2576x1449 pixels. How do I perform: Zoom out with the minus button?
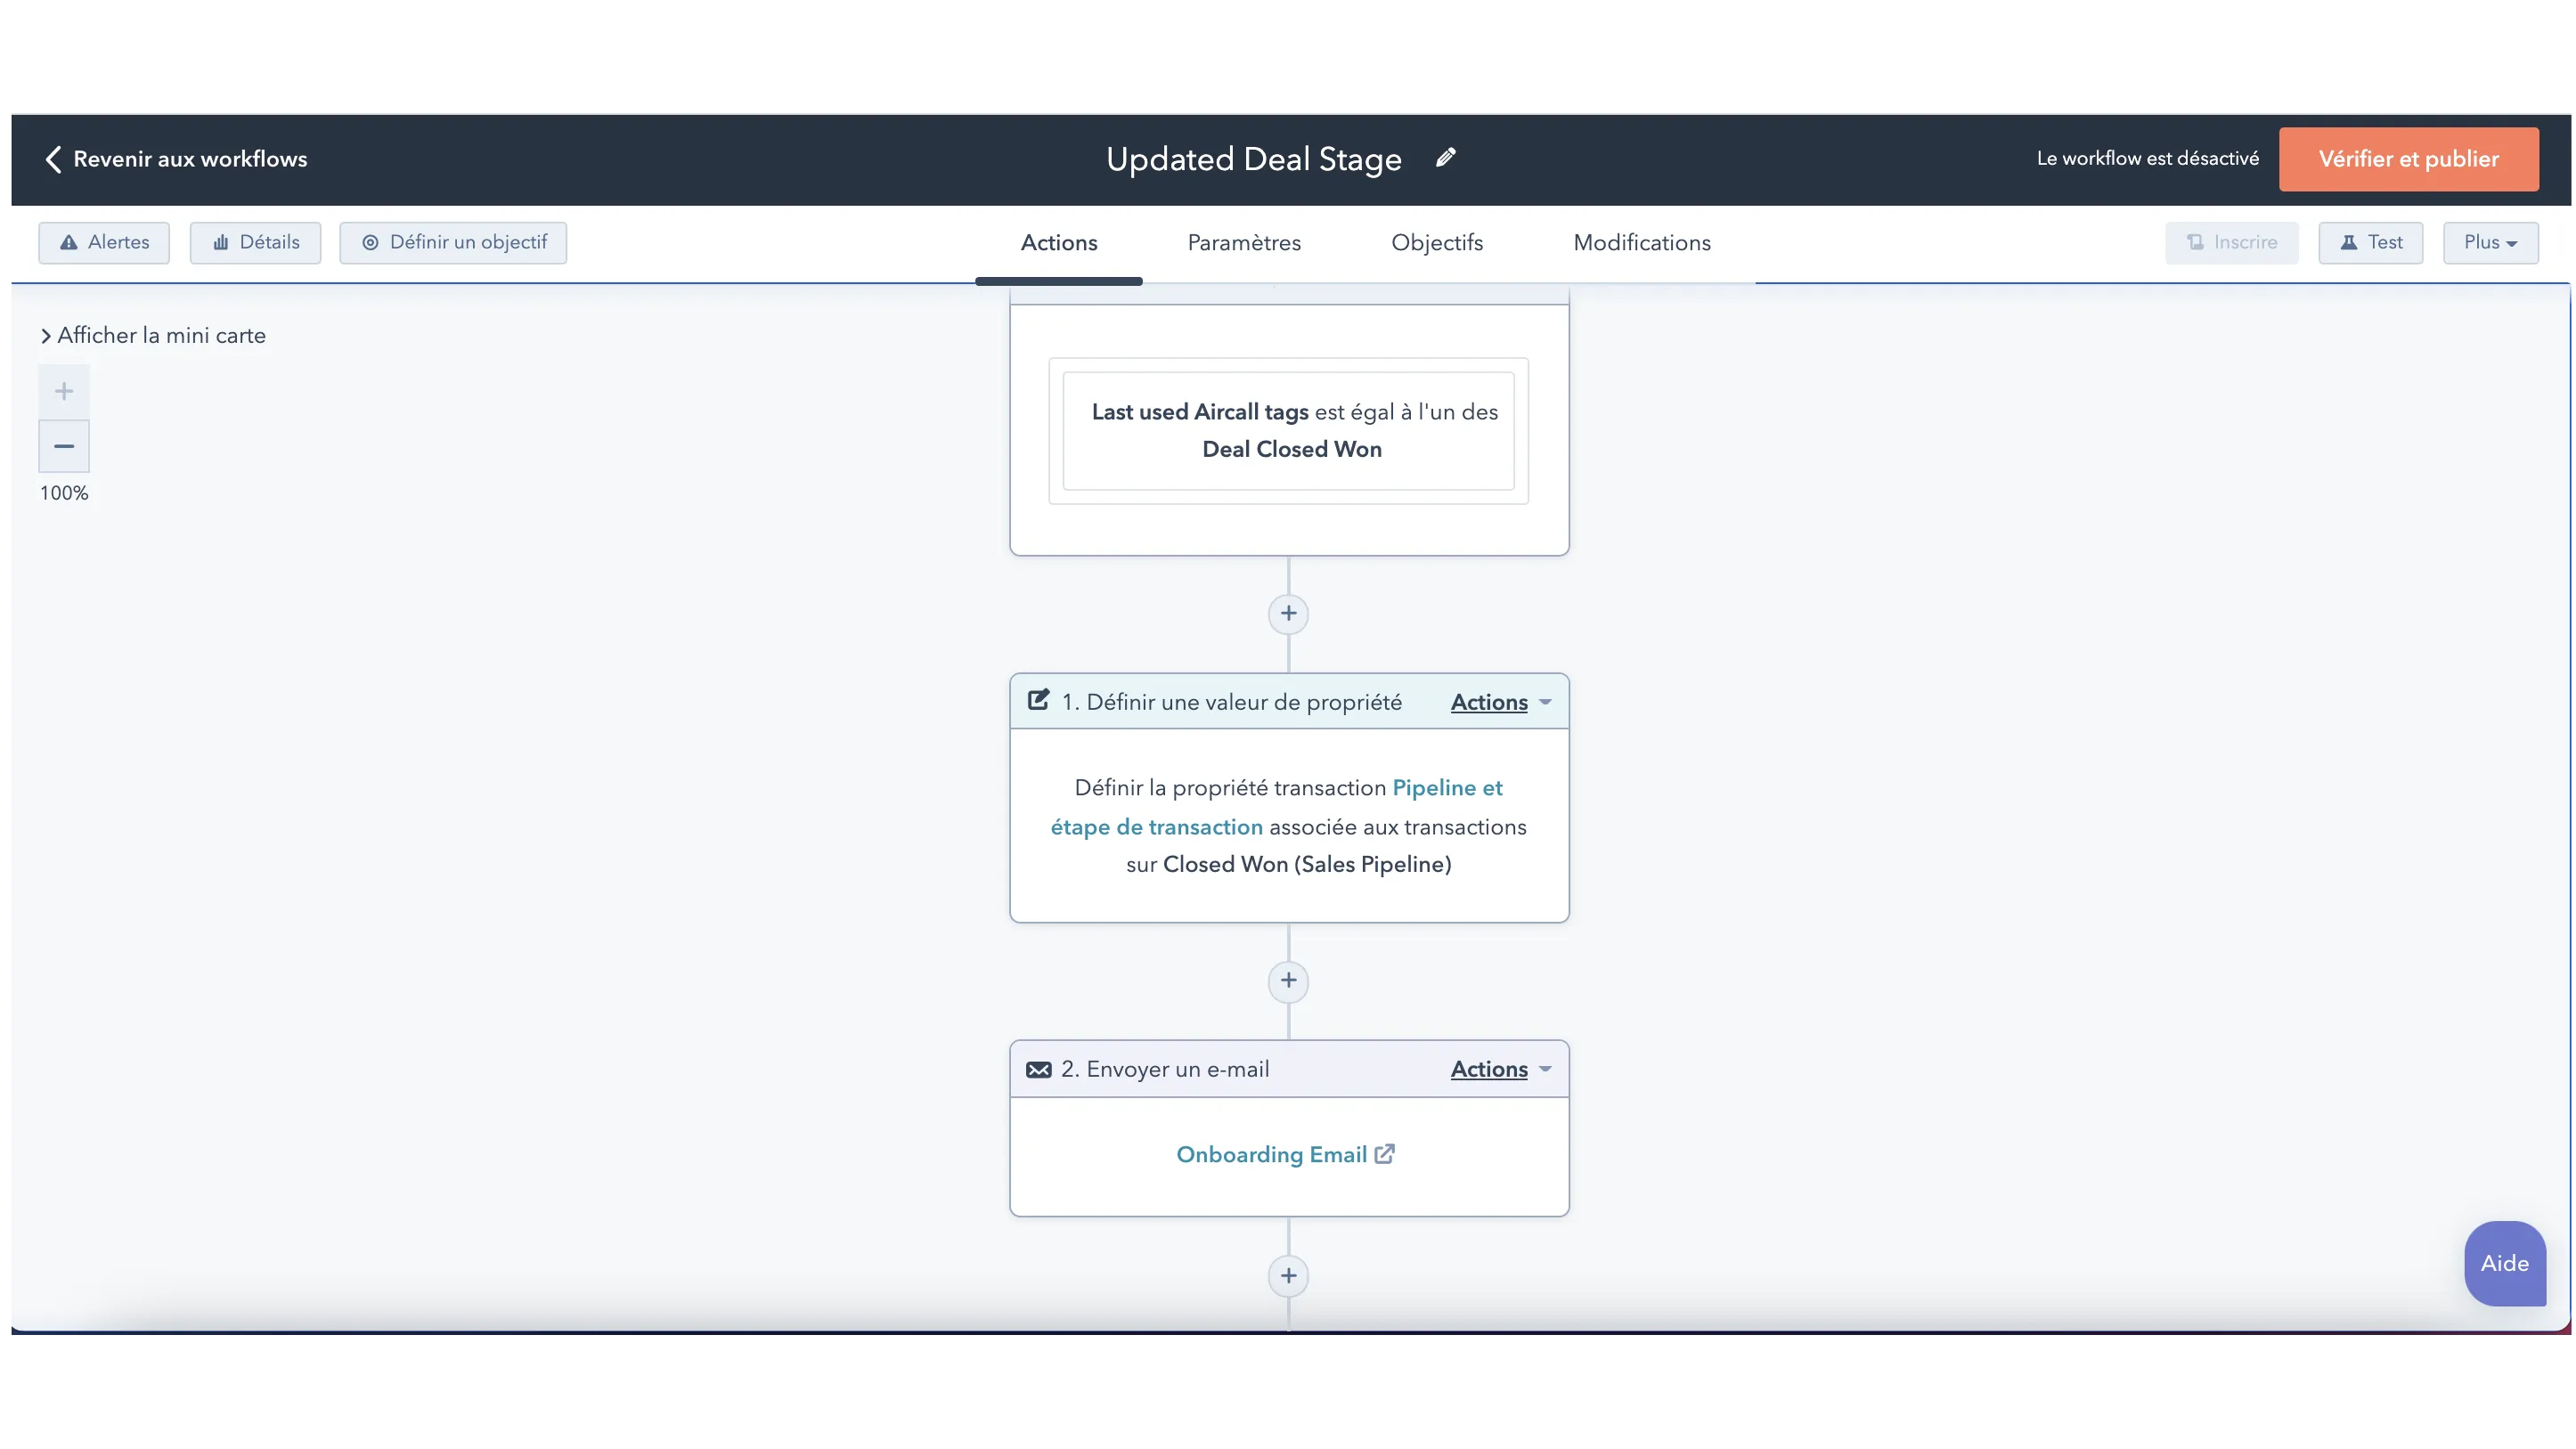click(x=64, y=446)
